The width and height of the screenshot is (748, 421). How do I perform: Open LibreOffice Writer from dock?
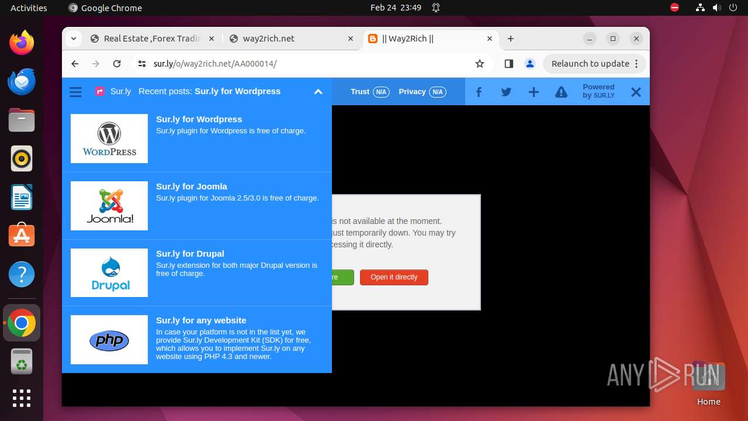pyautogui.click(x=22, y=197)
